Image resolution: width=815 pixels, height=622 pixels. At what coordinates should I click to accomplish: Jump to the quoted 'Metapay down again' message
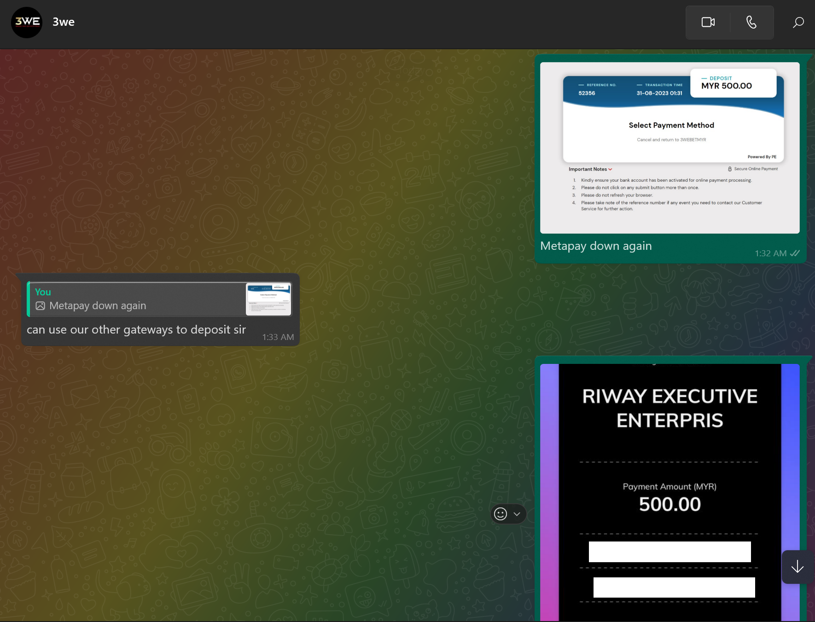pyautogui.click(x=138, y=299)
